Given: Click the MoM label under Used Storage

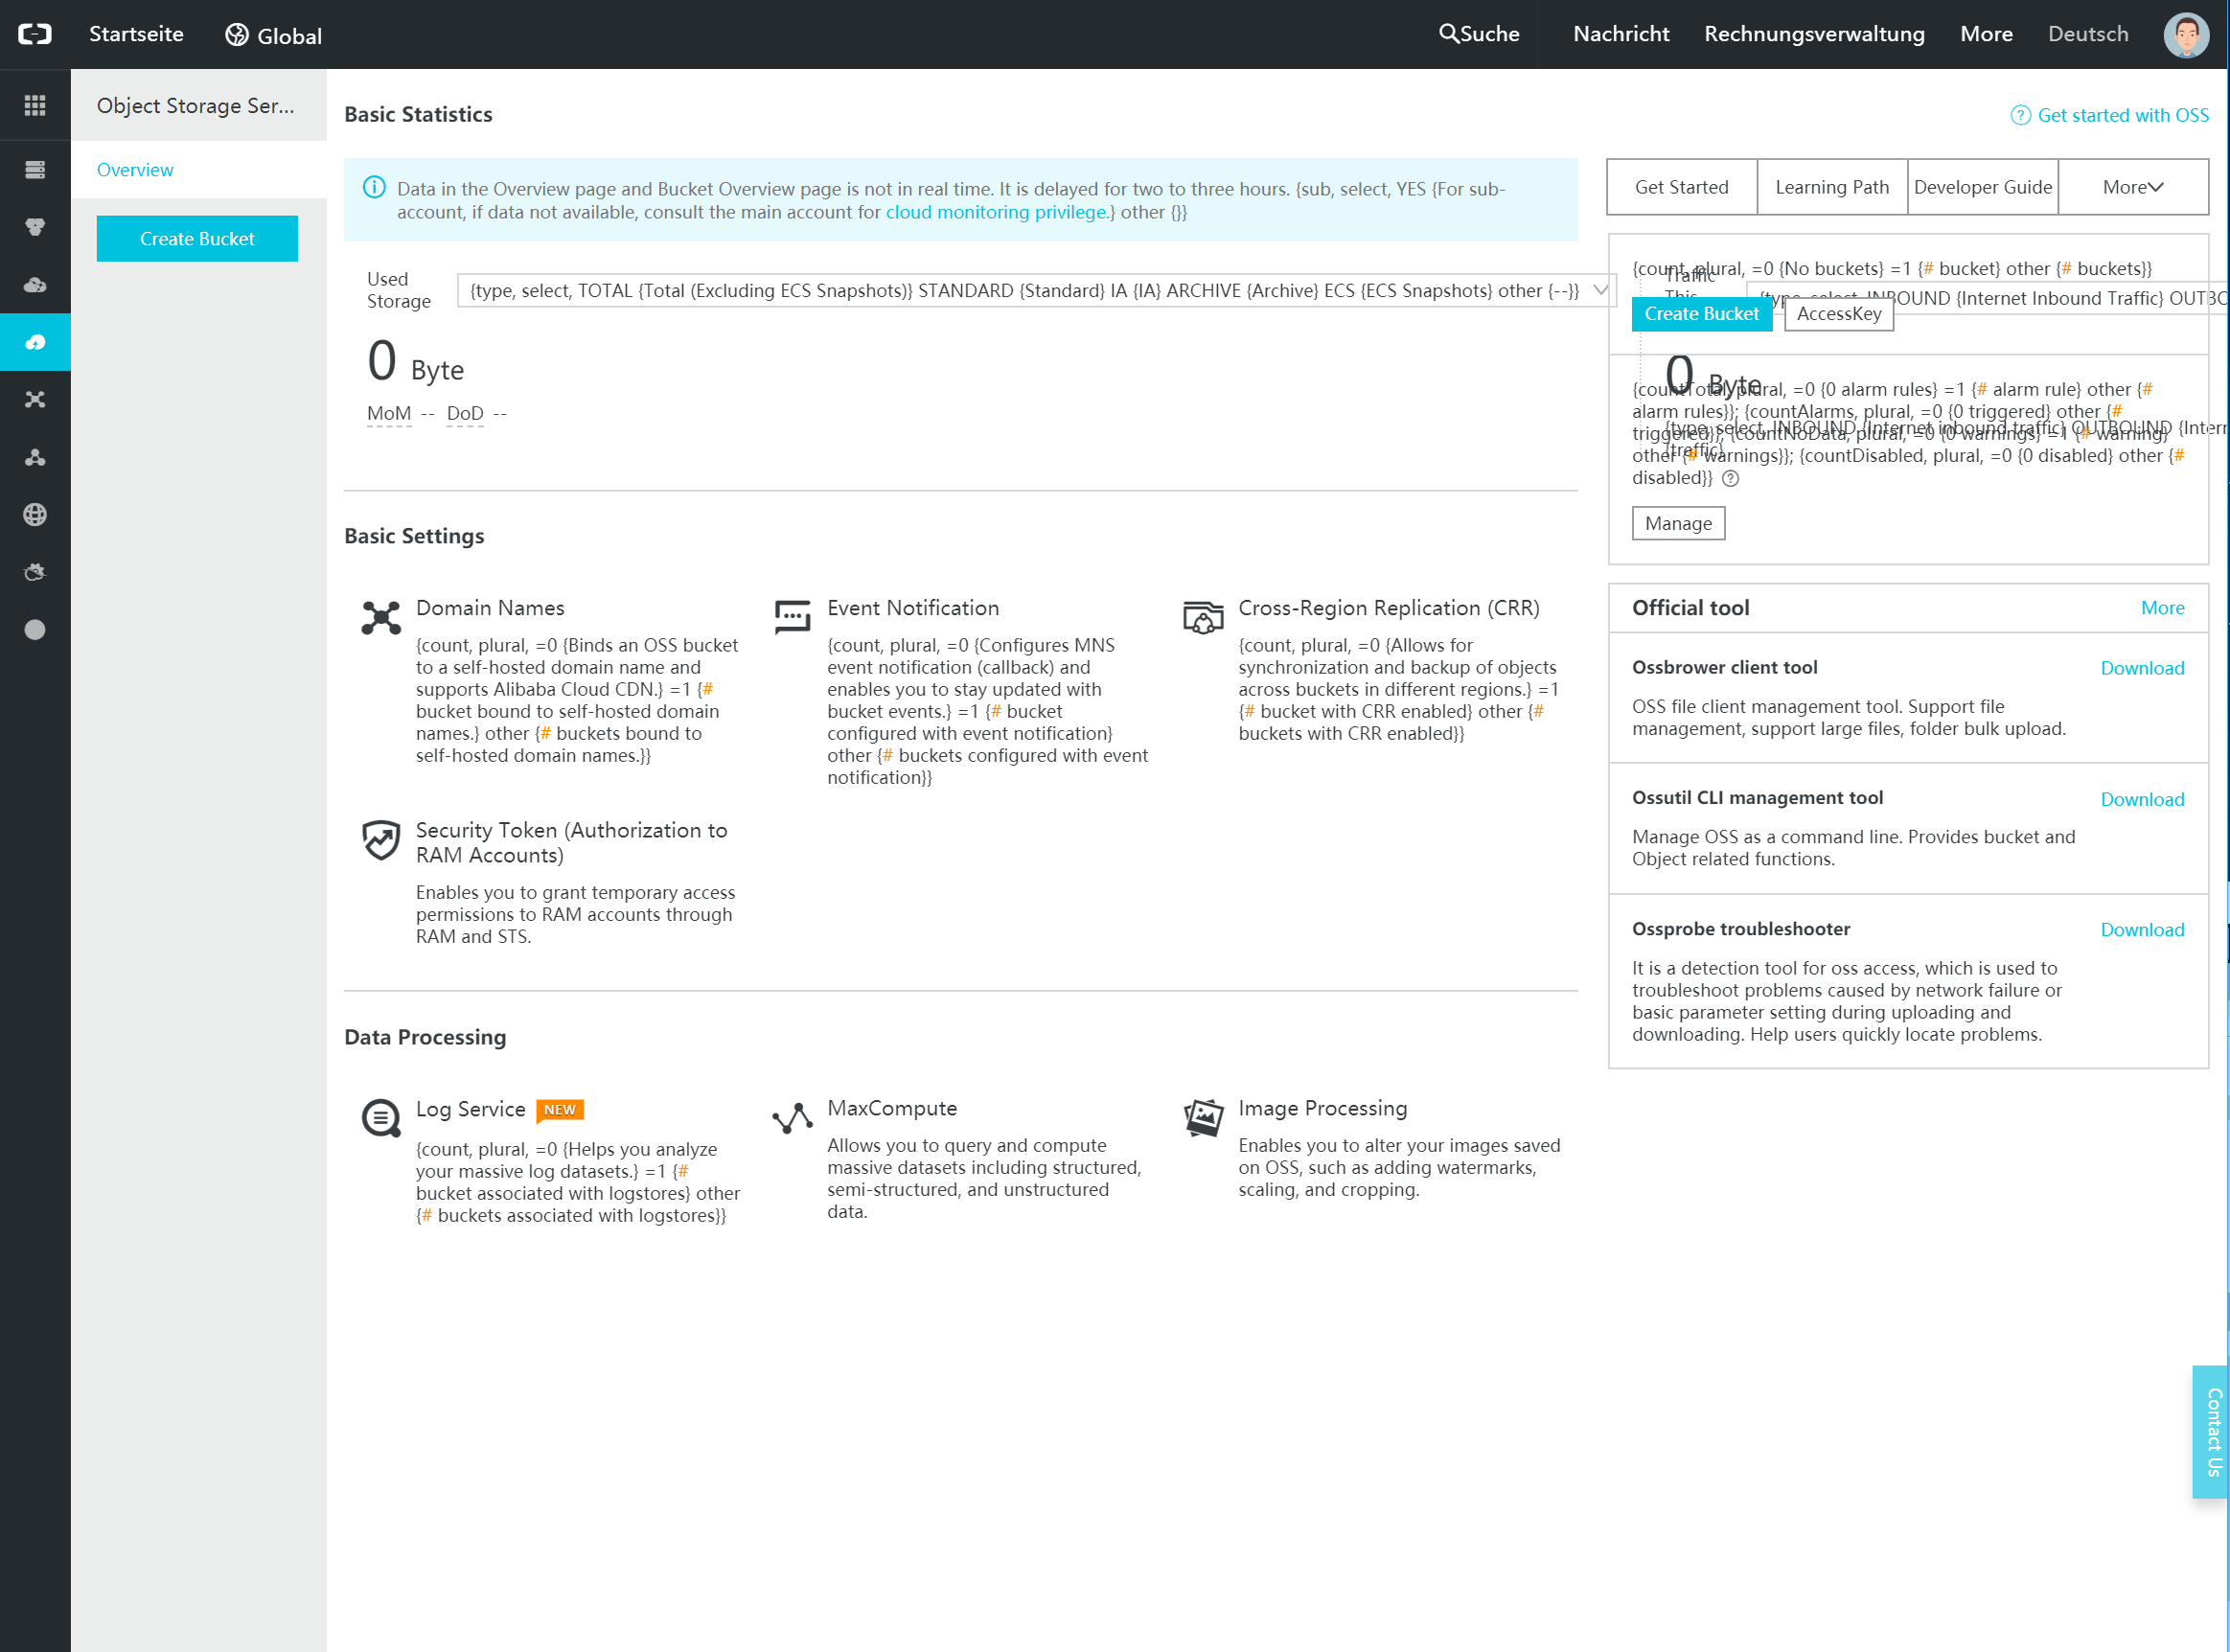Looking at the screenshot, I should (x=389, y=413).
